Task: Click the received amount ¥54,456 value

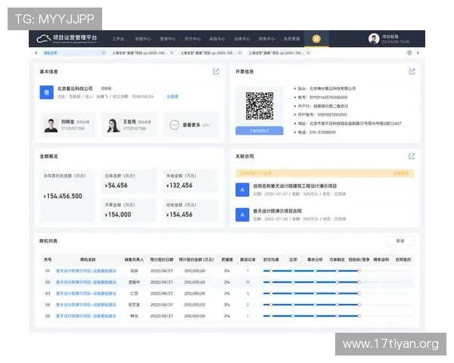Action: pyautogui.click(x=116, y=185)
